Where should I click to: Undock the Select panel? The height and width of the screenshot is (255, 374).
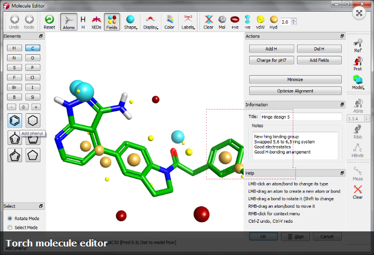[x=41, y=206]
